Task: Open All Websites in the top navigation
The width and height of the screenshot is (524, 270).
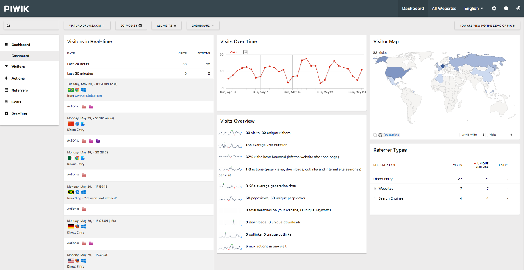Action: [444, 8]
